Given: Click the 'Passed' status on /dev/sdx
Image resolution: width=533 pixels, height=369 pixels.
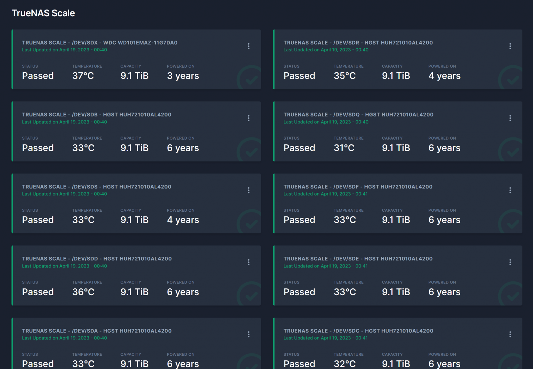Looking at the screenshot, I should click(38, 76).
